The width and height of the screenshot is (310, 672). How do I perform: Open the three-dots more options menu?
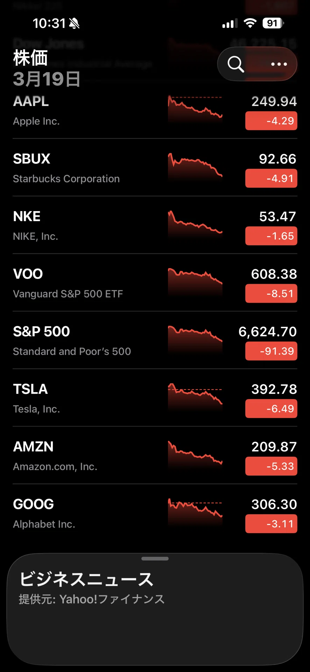(x=279, y=64)
